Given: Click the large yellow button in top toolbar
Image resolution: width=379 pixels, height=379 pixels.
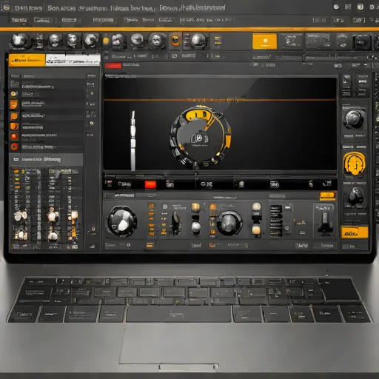Looking at the screenshot, I should [x=264, y=41].
